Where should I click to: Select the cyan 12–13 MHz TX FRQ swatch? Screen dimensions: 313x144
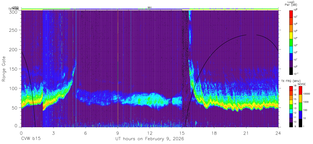coord(291,111)
